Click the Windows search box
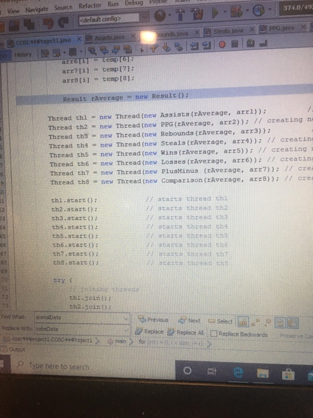The height and width of the screenshot is (418, 313). (93, 367)
